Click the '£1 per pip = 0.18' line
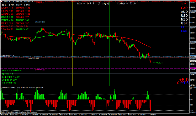 coord(11,77)
